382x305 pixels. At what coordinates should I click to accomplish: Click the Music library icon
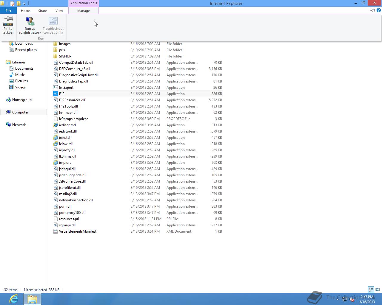click(11, 75)
